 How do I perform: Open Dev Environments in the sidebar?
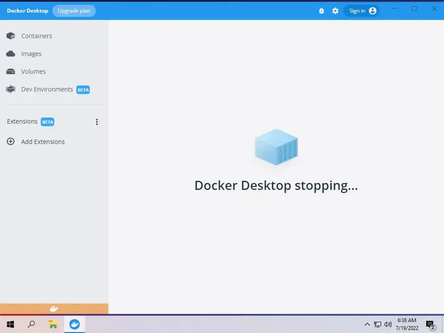point(47,89)
